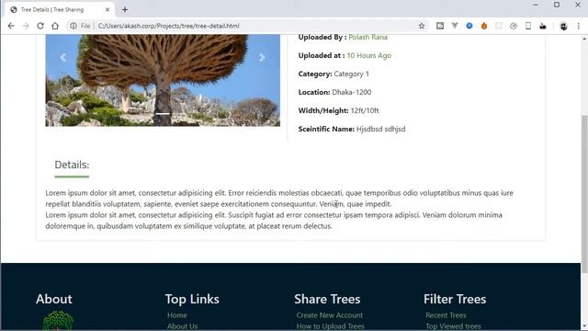
Task: Show the next carousel image
Action: tap(262, 57)
